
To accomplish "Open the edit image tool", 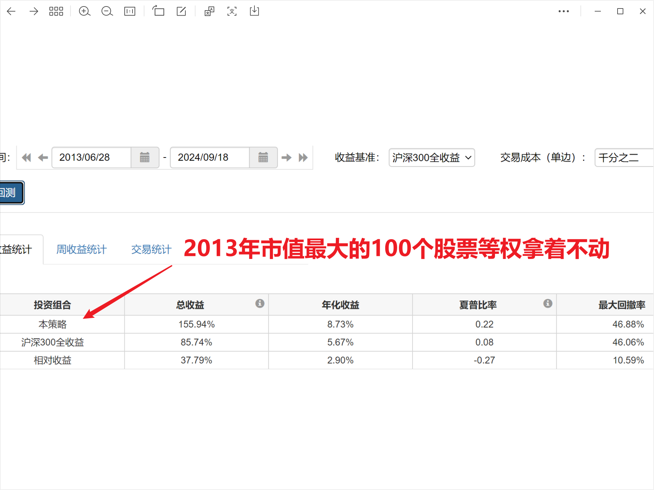I will (181, 11).
